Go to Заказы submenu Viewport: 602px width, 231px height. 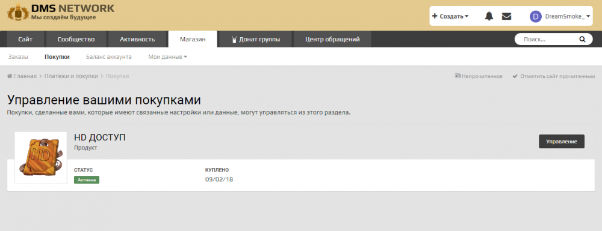pos(18,56)
